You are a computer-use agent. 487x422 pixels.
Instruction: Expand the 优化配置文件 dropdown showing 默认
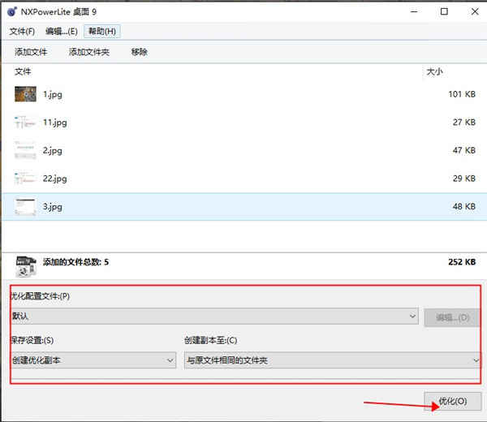tap(215, 316)
